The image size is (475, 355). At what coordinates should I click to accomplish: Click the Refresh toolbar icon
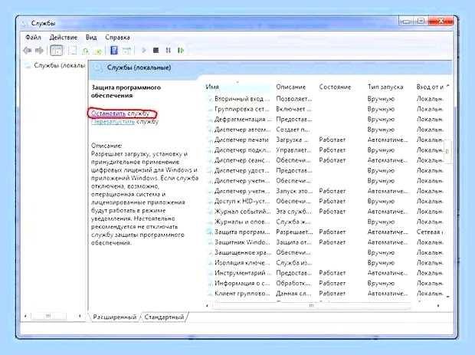(85, 51)
